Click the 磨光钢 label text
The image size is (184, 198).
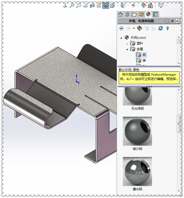137,189
